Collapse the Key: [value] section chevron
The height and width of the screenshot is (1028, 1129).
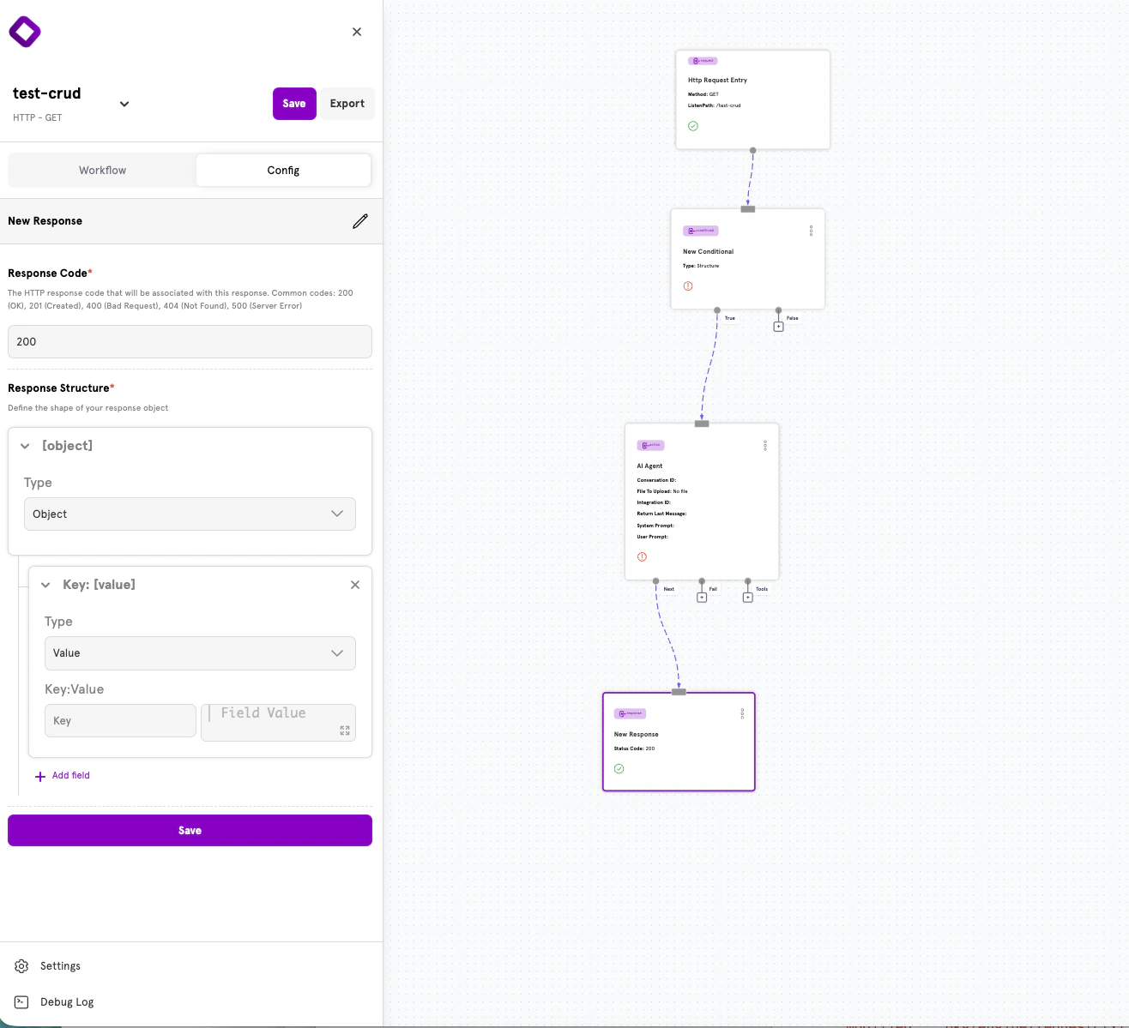pyautogui.click(x=45, y=585)
